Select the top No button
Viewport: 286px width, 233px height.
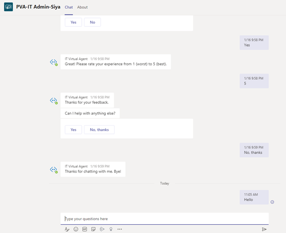[92, 22]
